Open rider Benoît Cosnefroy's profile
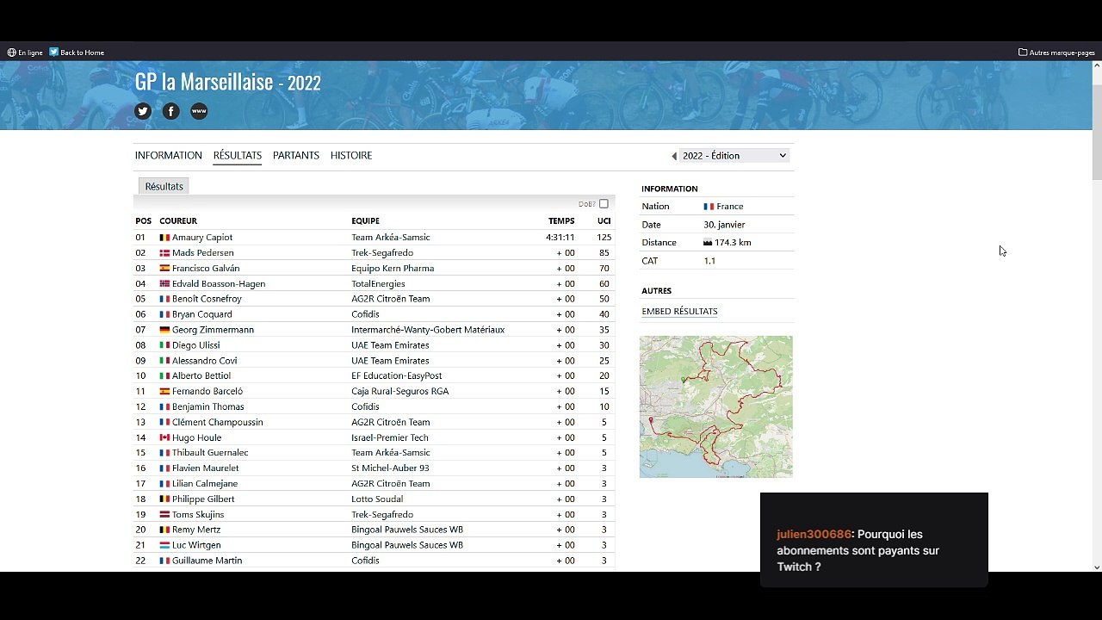 point(207,299)
